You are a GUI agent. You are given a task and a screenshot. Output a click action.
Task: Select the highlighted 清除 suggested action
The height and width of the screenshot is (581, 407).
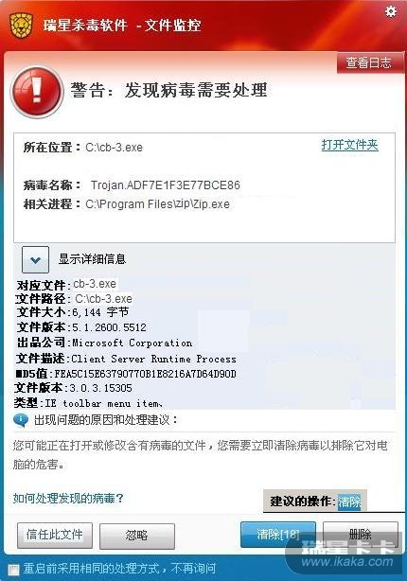[349, 502]
